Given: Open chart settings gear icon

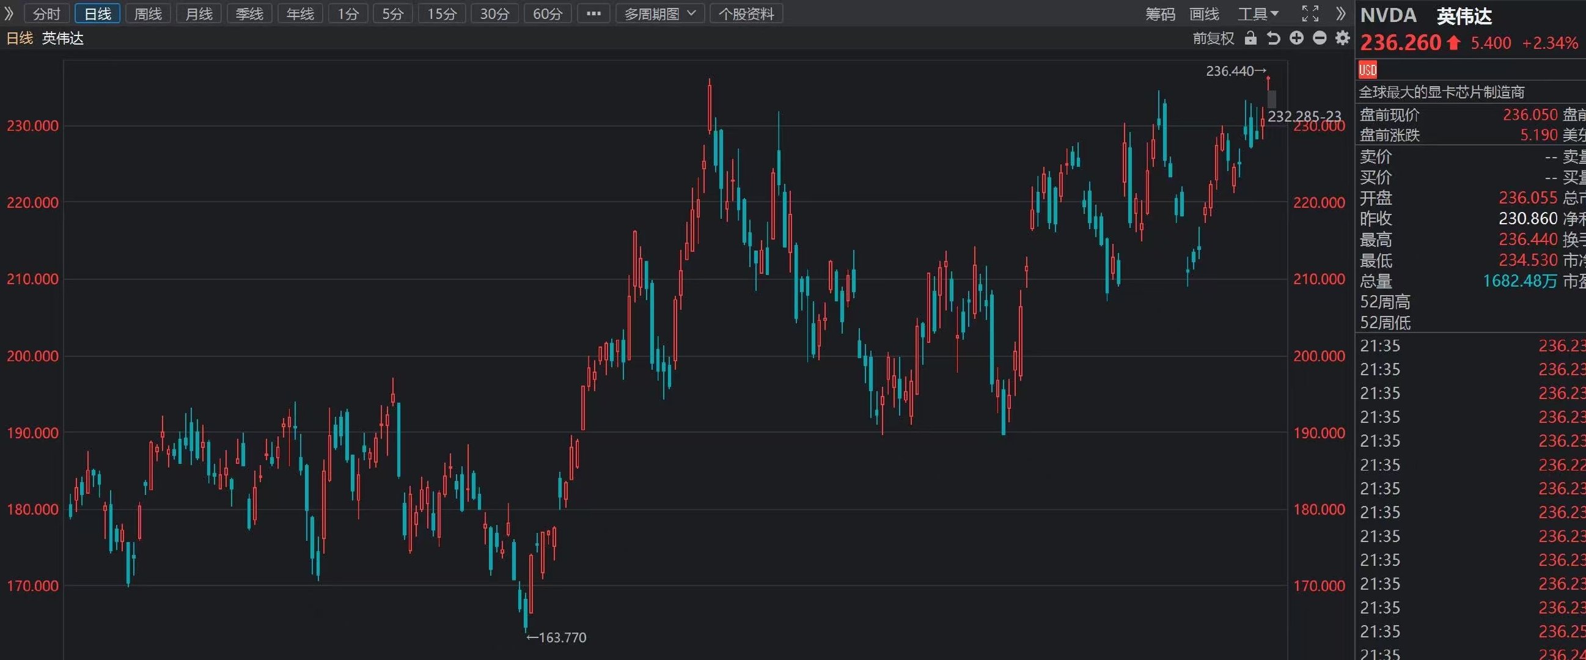Looking at the screenshot, I should [1342, 38].
